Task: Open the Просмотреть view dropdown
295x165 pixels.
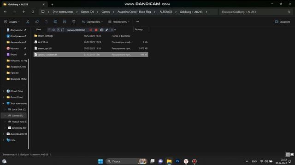Action: point(119,22)
